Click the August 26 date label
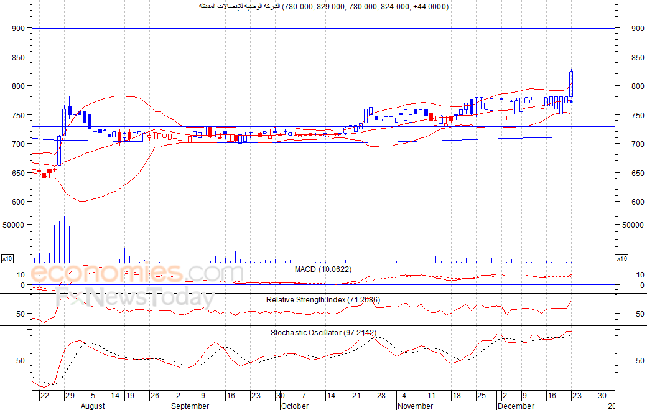Image resolution: width=647 pixels, height=410 pixels. click(155, 396)
